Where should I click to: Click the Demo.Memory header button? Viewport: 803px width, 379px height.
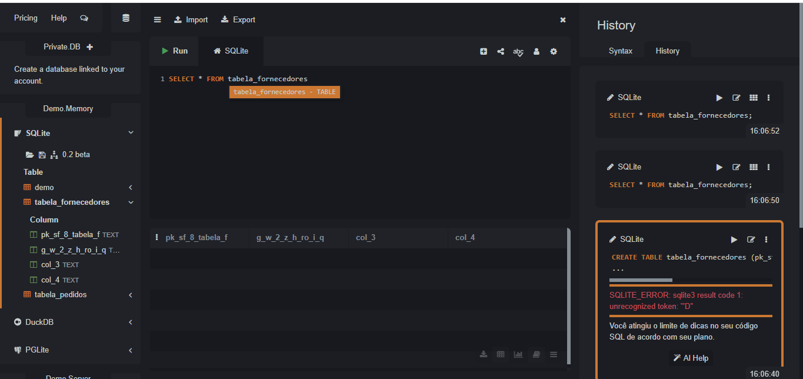click(x=68, y=109)
